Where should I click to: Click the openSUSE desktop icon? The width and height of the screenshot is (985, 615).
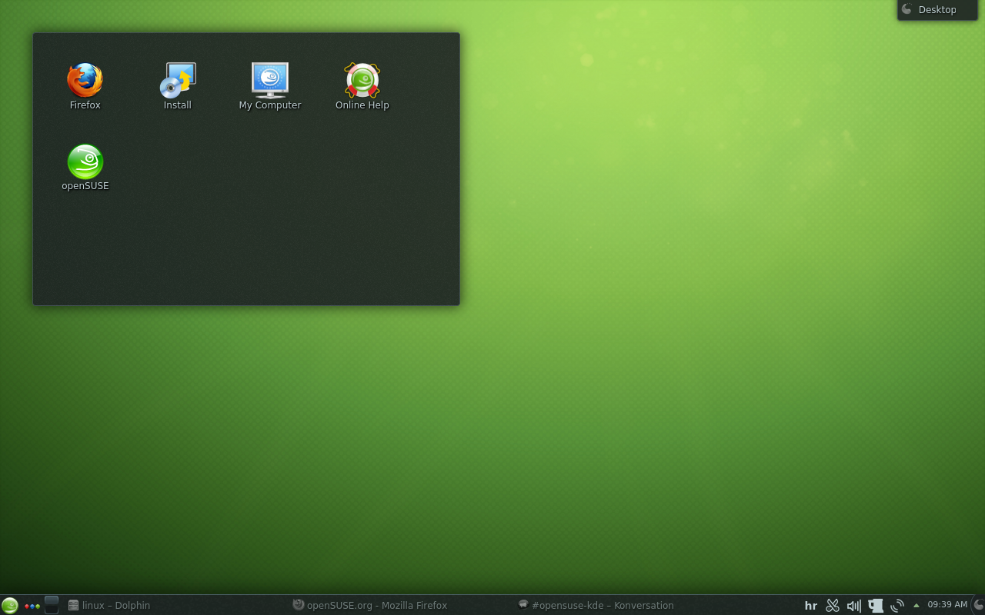85,162
